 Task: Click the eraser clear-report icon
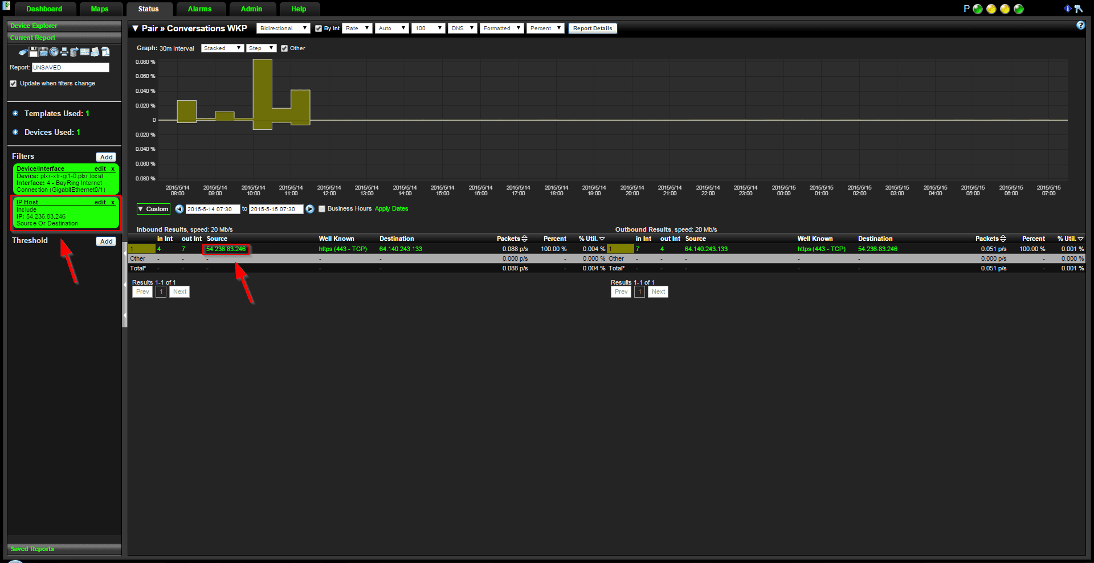(23, 52)
